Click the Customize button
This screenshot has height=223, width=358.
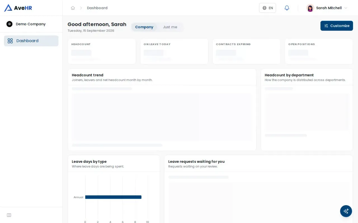[336, 26]
